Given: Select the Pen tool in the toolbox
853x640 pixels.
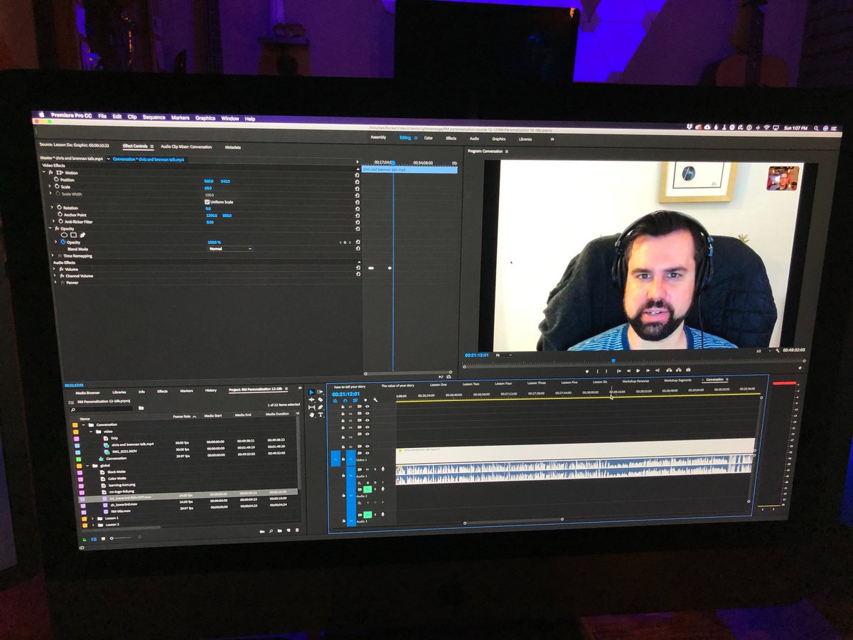Looking at the screenshot, I should click(320, 407).
